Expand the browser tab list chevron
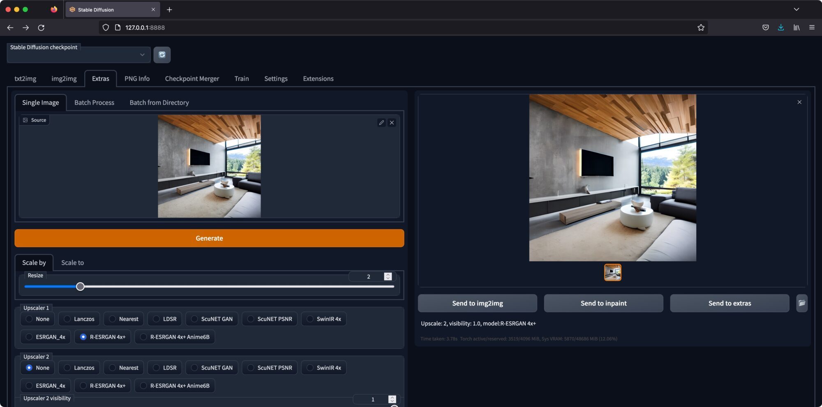The image size is (822, 407). click(796, 9)
